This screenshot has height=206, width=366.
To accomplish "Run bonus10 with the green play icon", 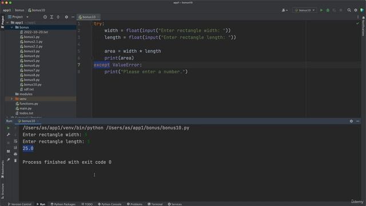I will [x=321, y=10].
